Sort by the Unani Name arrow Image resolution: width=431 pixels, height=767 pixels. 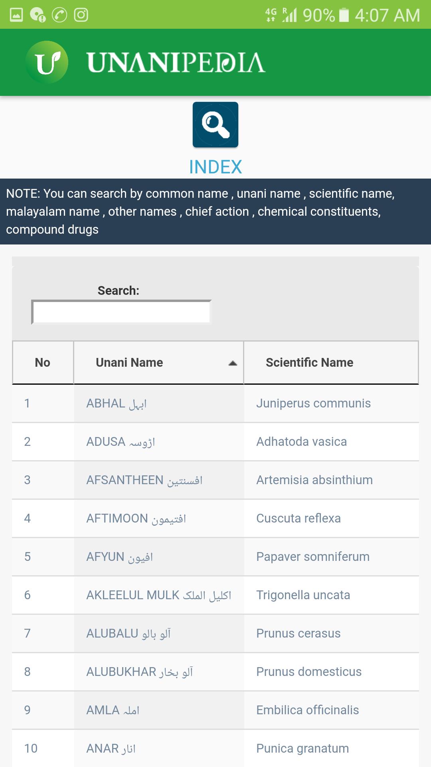233,363
